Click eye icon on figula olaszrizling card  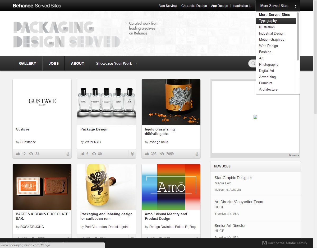point(162,154)
